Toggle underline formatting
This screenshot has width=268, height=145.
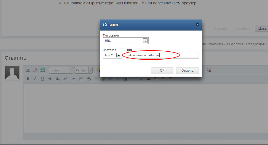point(42,79)
